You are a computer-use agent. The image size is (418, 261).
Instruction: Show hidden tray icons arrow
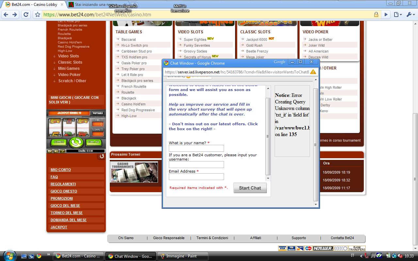[x=361, y=256]
